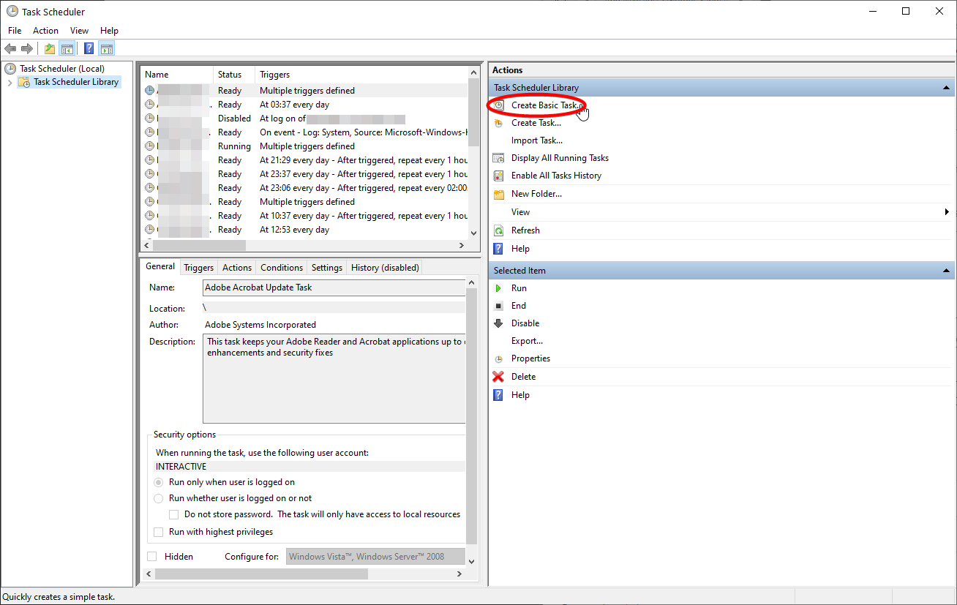Open the 'Configure for' dropdown
This screenshot has width=957, height=605.
point(375,557)
